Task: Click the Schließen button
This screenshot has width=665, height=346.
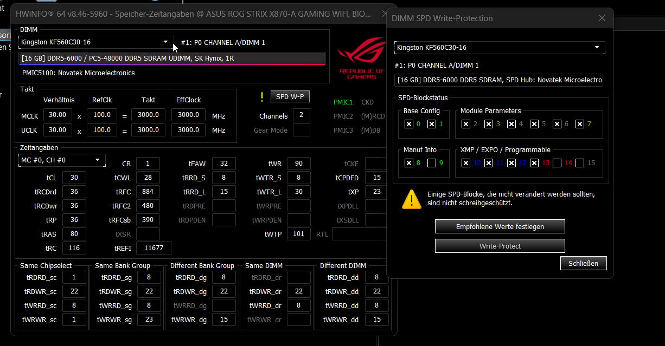Action: 584,263
